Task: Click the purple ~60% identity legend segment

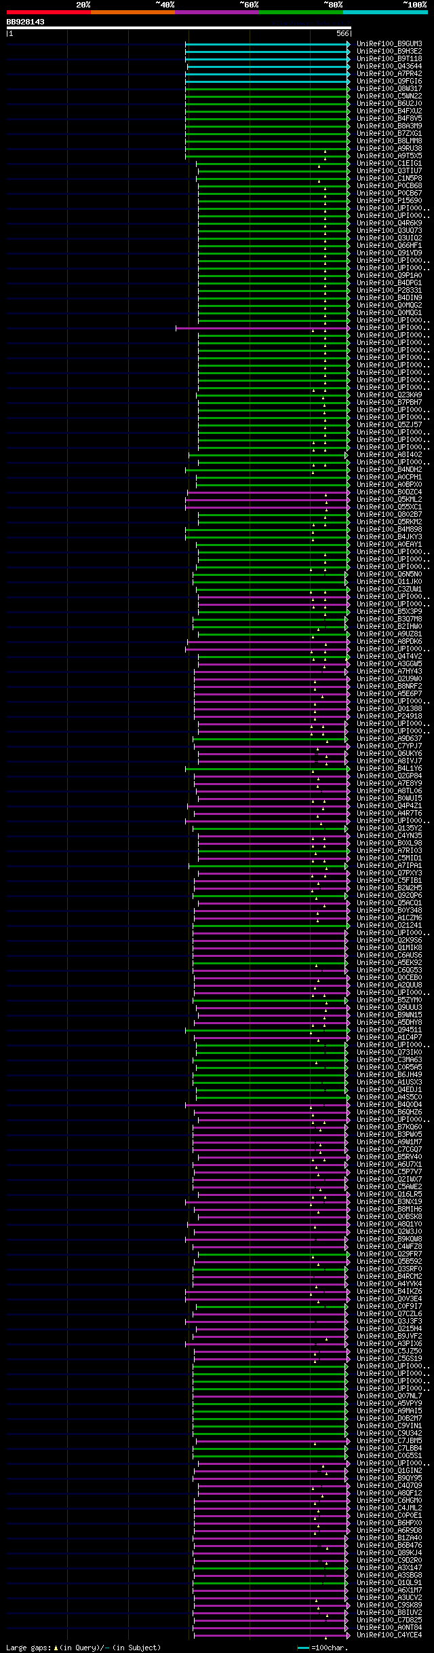Action: (216, 12)
